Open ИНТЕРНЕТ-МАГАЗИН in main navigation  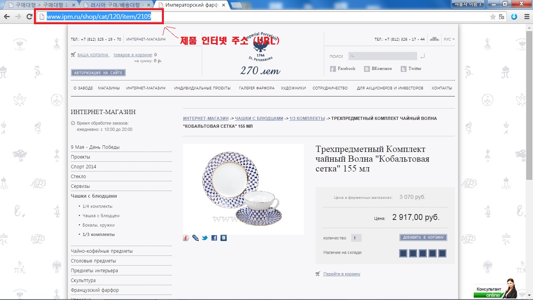click(146, 88)
